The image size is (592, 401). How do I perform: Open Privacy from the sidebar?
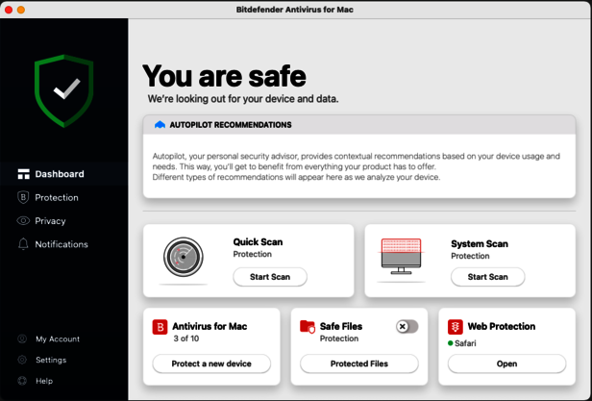pyautogui.click(x=50, y=220)
